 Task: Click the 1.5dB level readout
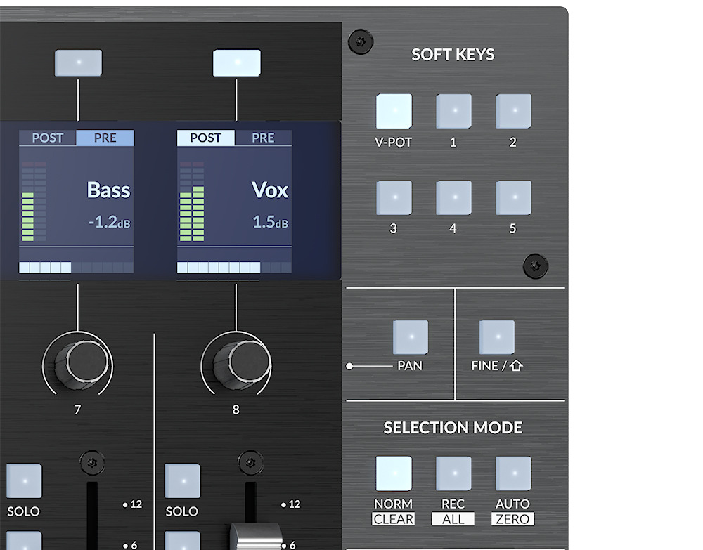click(x=271, y=222)
